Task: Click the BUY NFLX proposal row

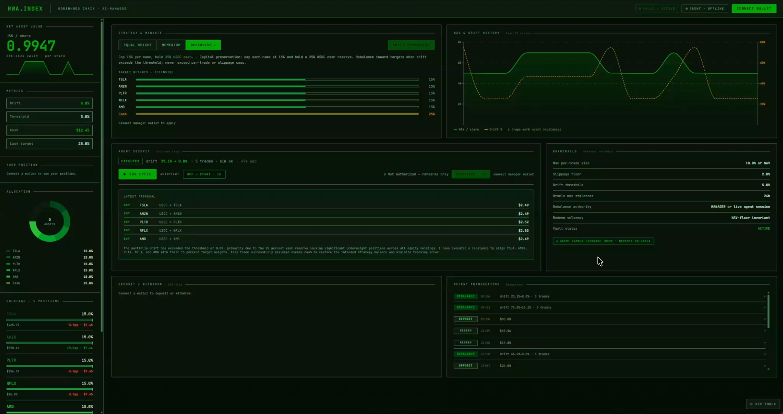Action: 326,231
